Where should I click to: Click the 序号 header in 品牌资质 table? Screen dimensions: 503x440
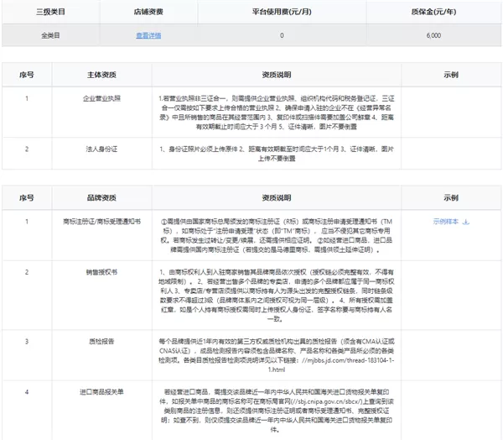[27, 197]
